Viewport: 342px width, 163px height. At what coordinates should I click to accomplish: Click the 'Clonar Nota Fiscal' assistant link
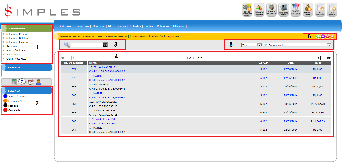click(17, 59)
